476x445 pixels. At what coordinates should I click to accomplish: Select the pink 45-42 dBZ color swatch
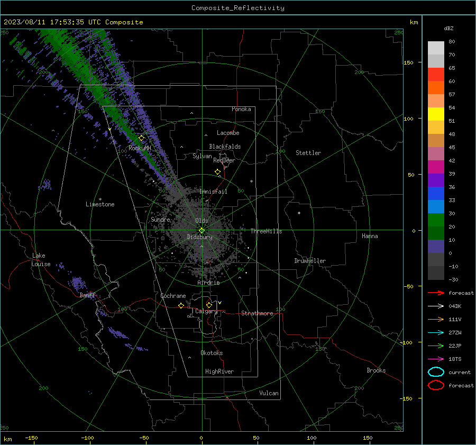pyautogui.click(x=436, y=153)
